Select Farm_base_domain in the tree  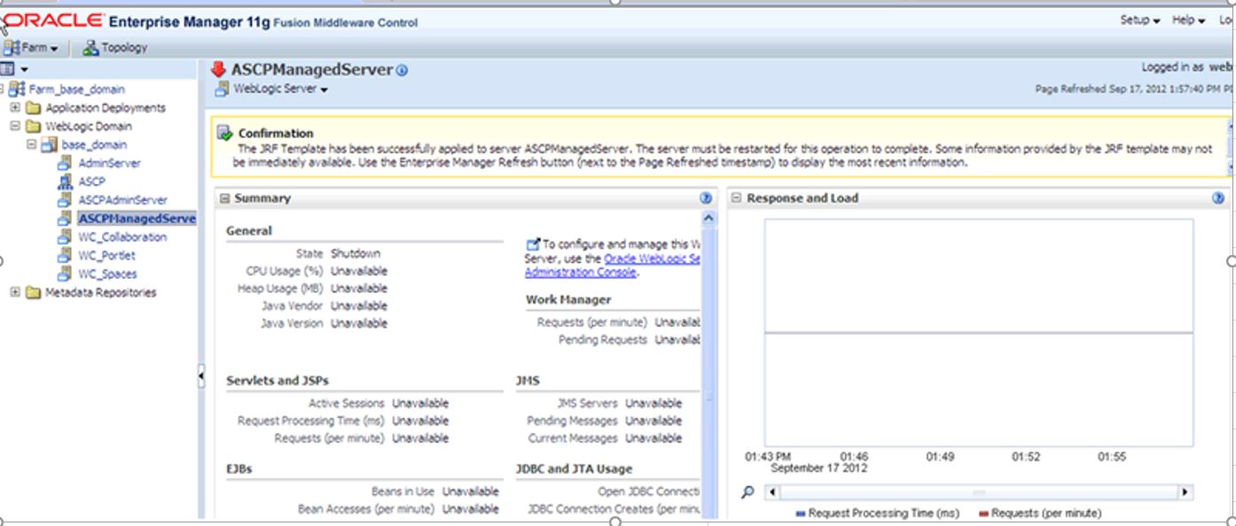[x=76, y=89]
